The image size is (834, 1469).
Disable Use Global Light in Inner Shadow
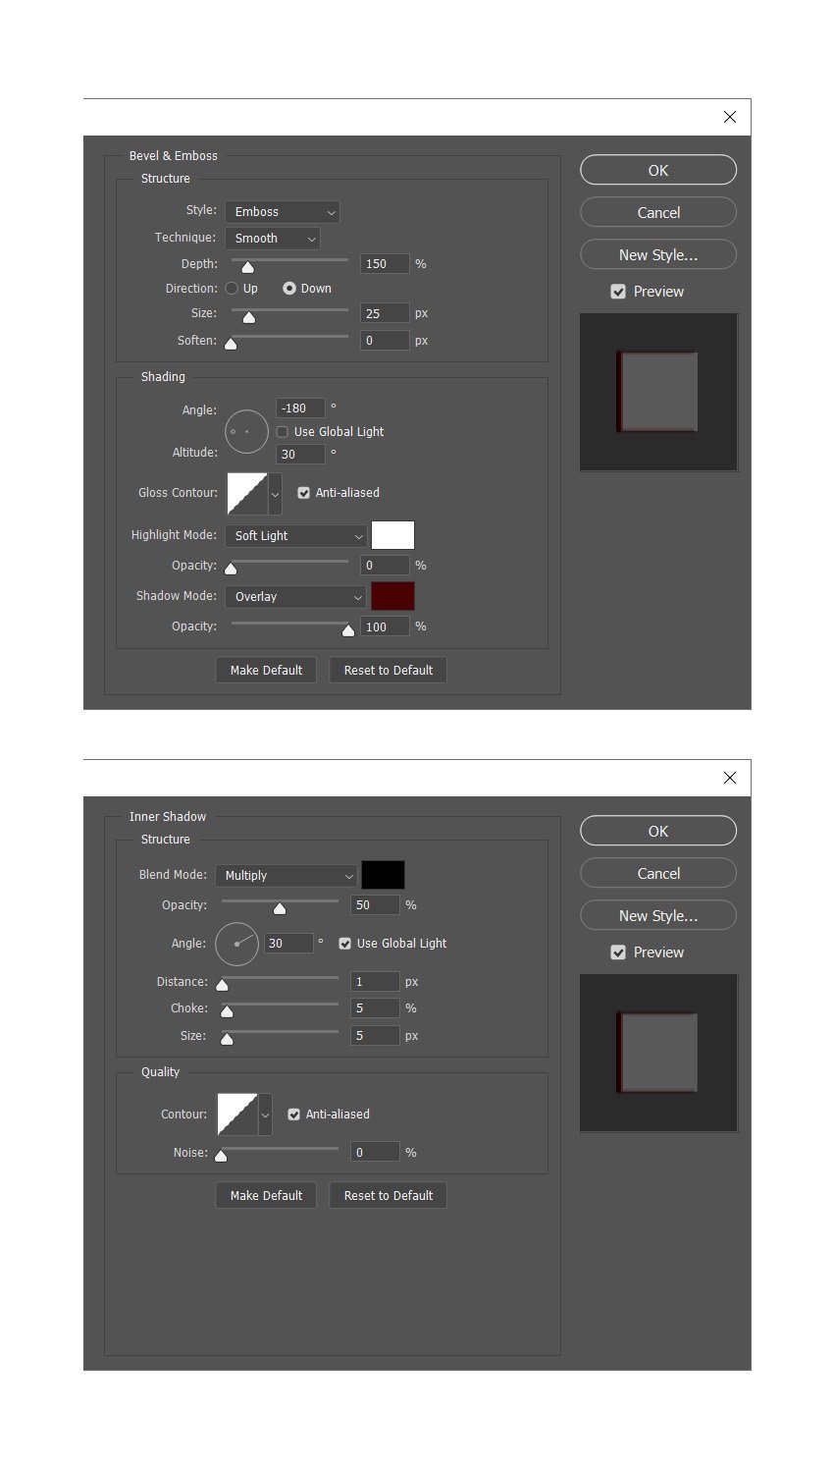tap(344, 943)
